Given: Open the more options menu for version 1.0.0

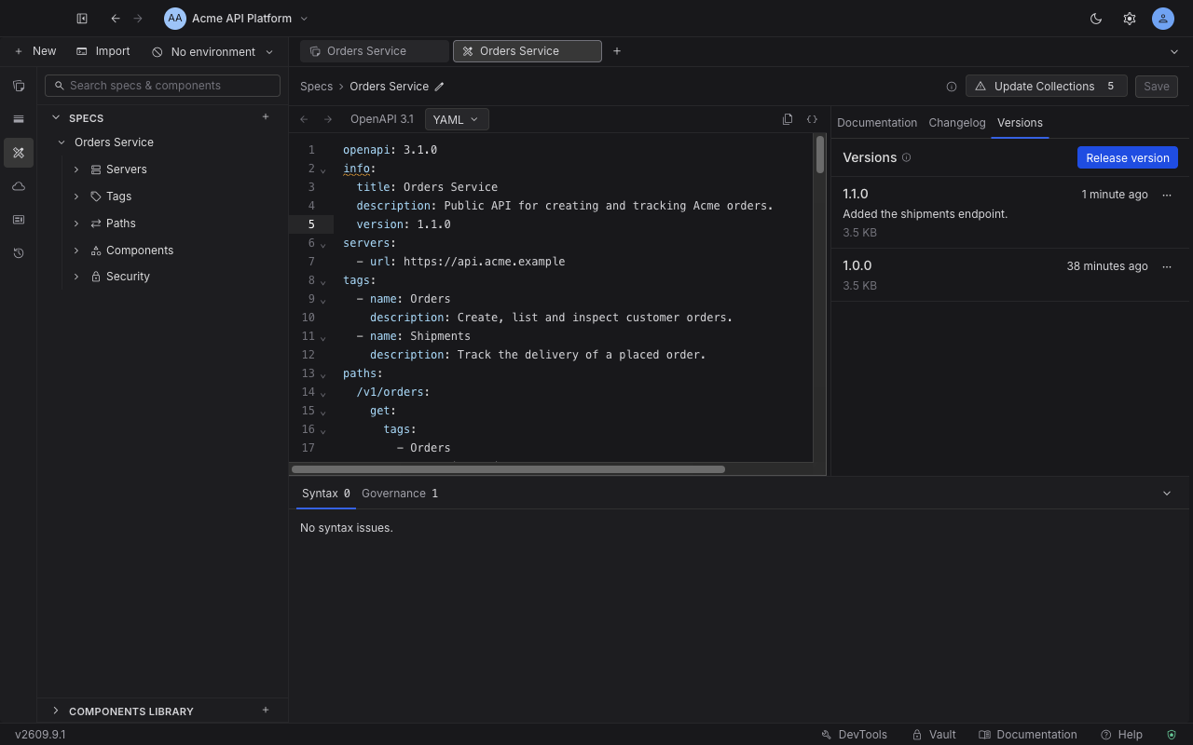Looking at the screenshot, I should coord(1167,266).
